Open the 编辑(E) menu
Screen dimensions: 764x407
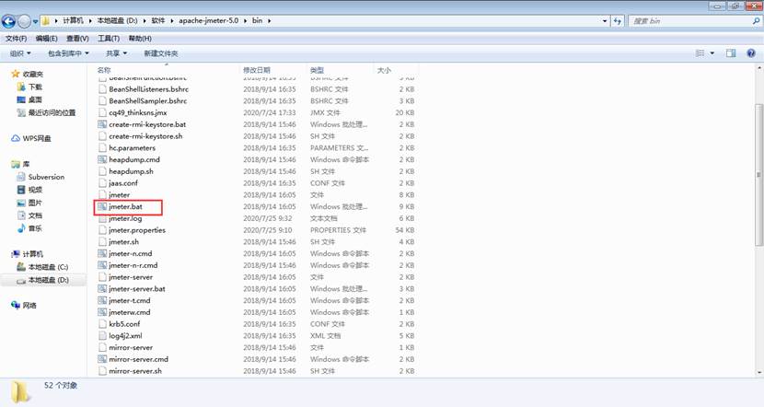[x=46, y=38]
